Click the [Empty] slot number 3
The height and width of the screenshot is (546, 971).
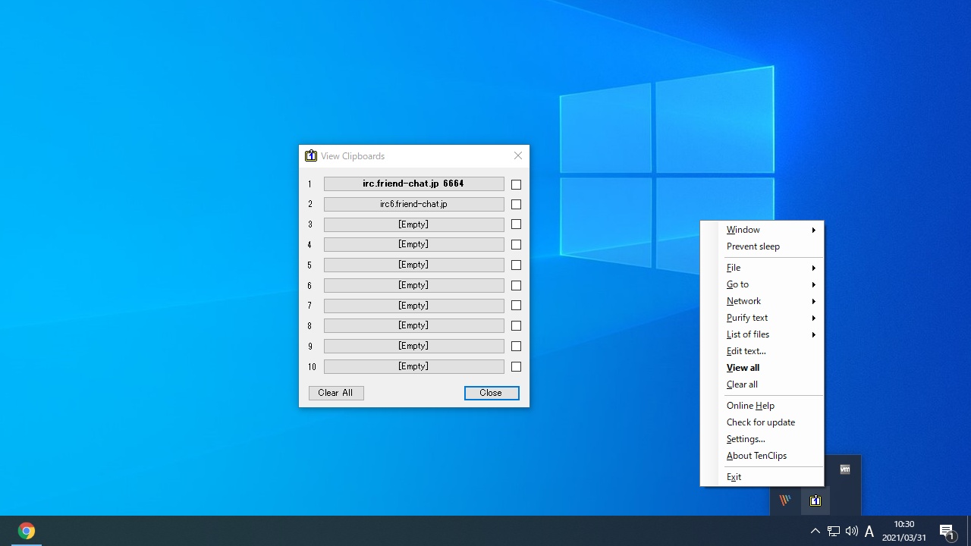pyautogui.click(x=413, y=224)
